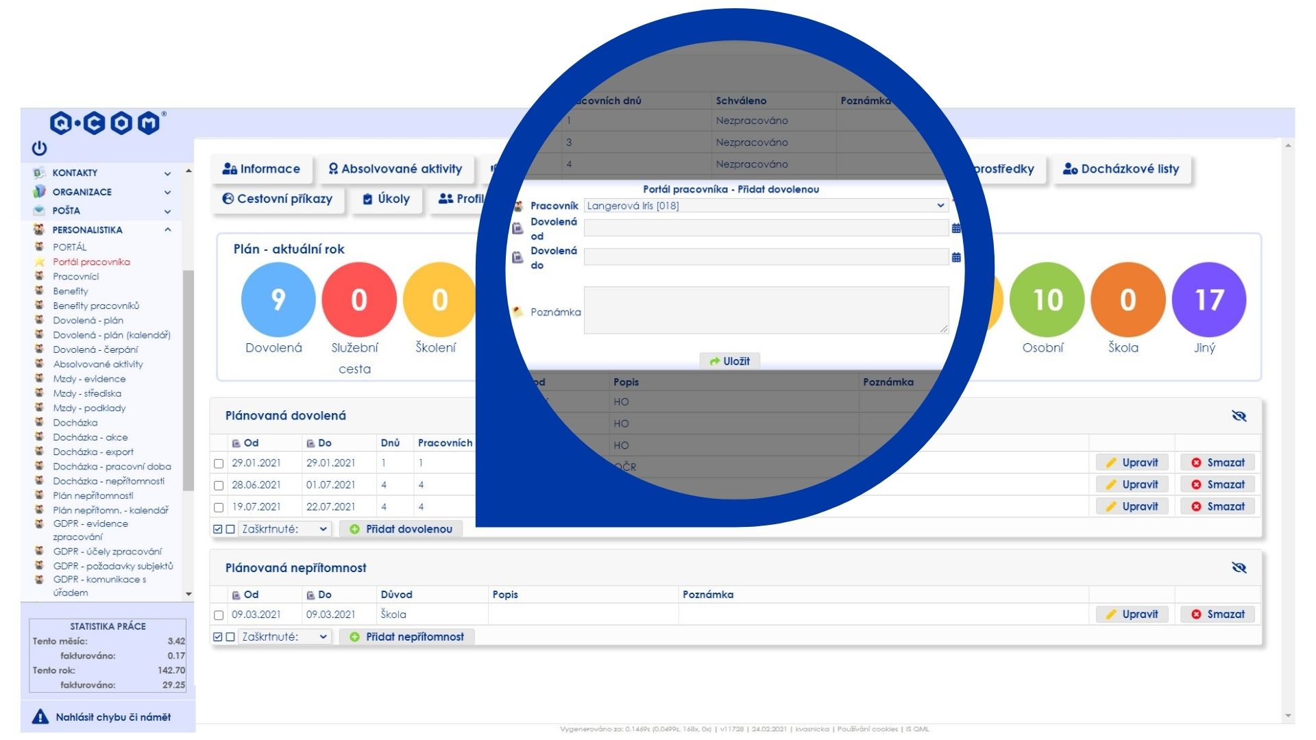Click Smazat for the 09.03.2021 absence
1316x740 pixels.
pos(1218,614)
